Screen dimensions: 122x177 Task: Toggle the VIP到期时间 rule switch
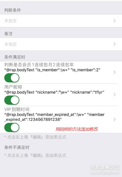coord(12,127)
